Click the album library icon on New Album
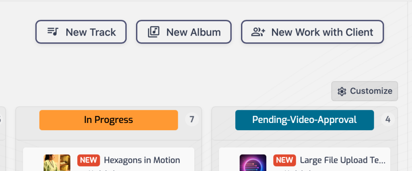Image resolution: width=412 pixels, height=171 pixels. click(x=154, y=32)
